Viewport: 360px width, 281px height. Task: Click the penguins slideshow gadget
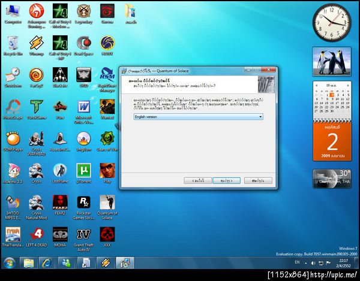332,62
